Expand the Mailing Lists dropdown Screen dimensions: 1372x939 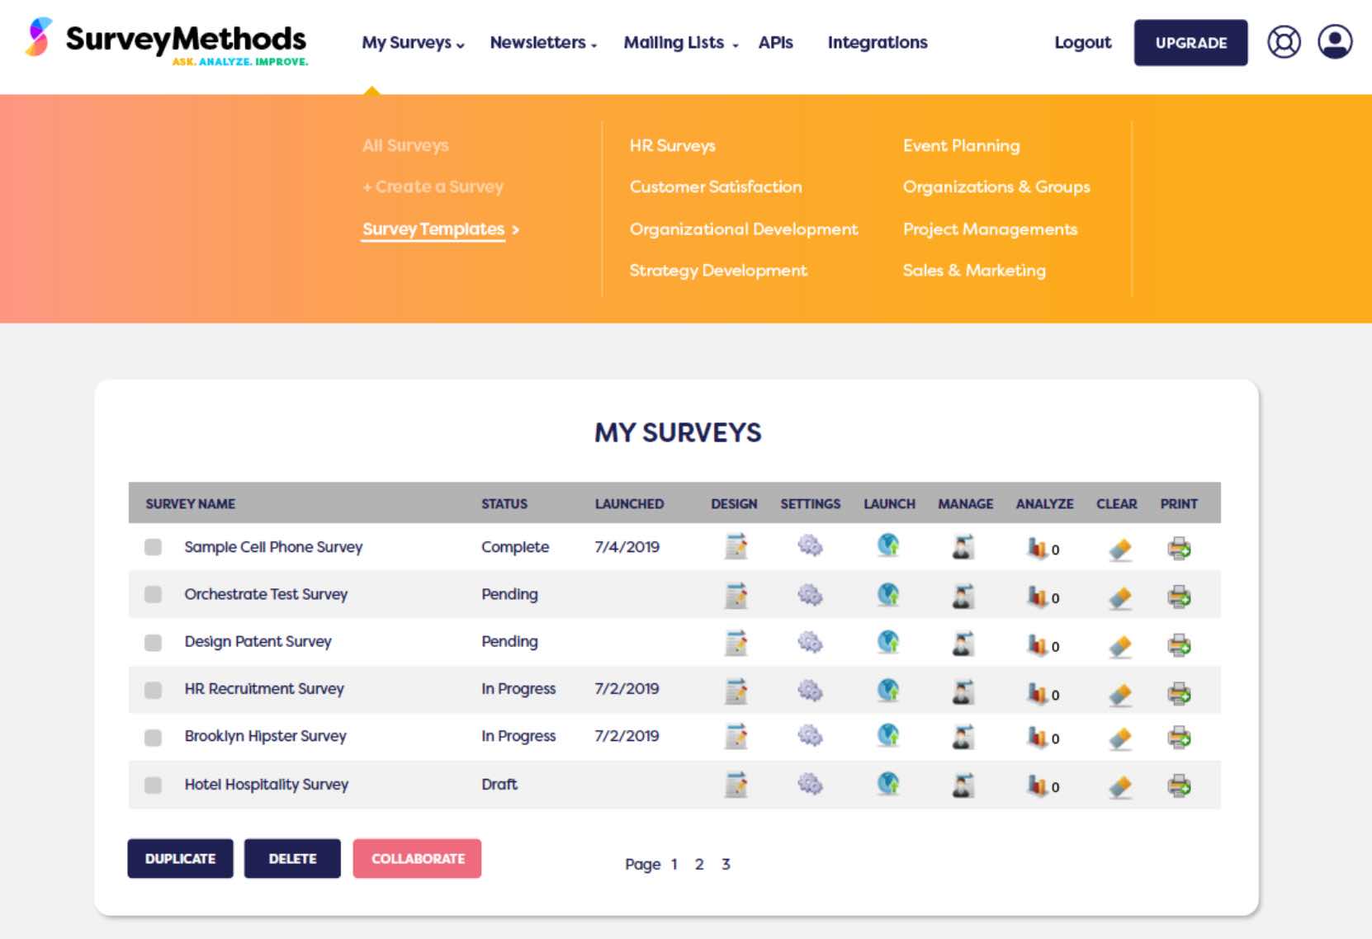click(680, 43)
